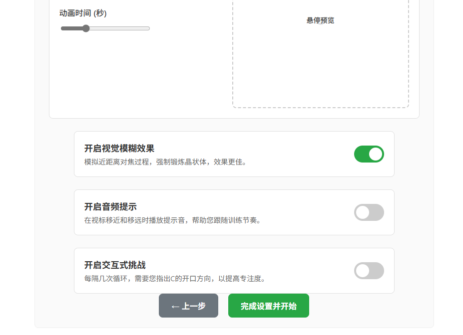Click the 开启视觉模糊效果 heading
This screenshot has width=463, height=335.
(119, 148)
